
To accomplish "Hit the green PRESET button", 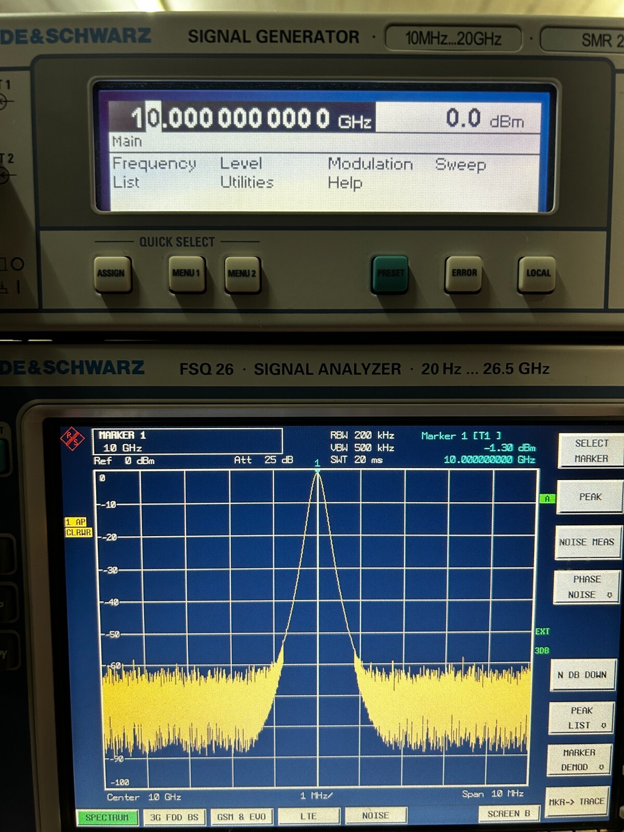I will tap(390, 273).
